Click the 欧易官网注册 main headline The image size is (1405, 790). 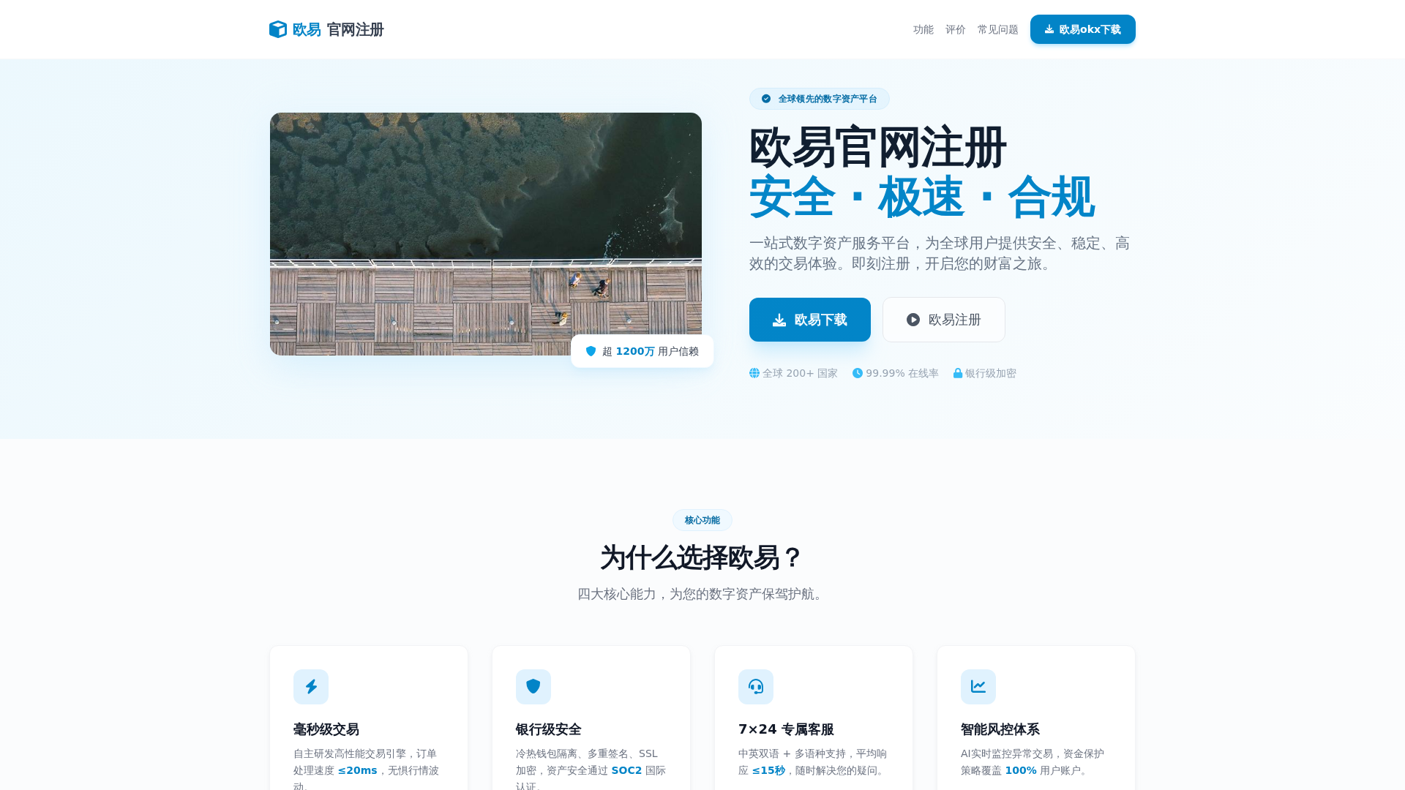point(878,148)
